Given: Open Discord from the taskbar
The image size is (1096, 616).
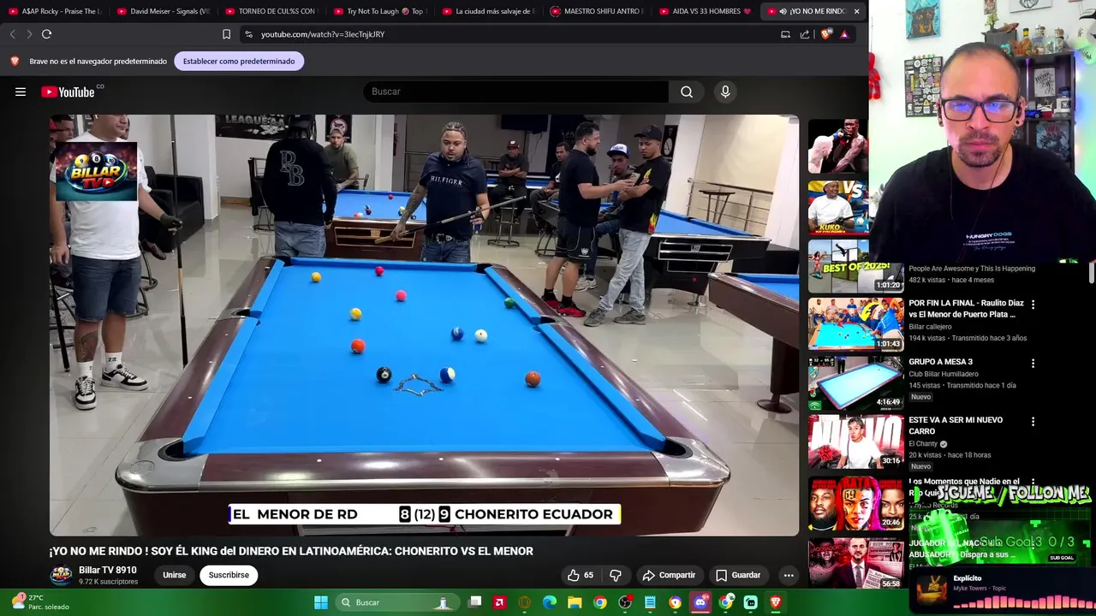Looking at the screenshot, I should point(700,602).
